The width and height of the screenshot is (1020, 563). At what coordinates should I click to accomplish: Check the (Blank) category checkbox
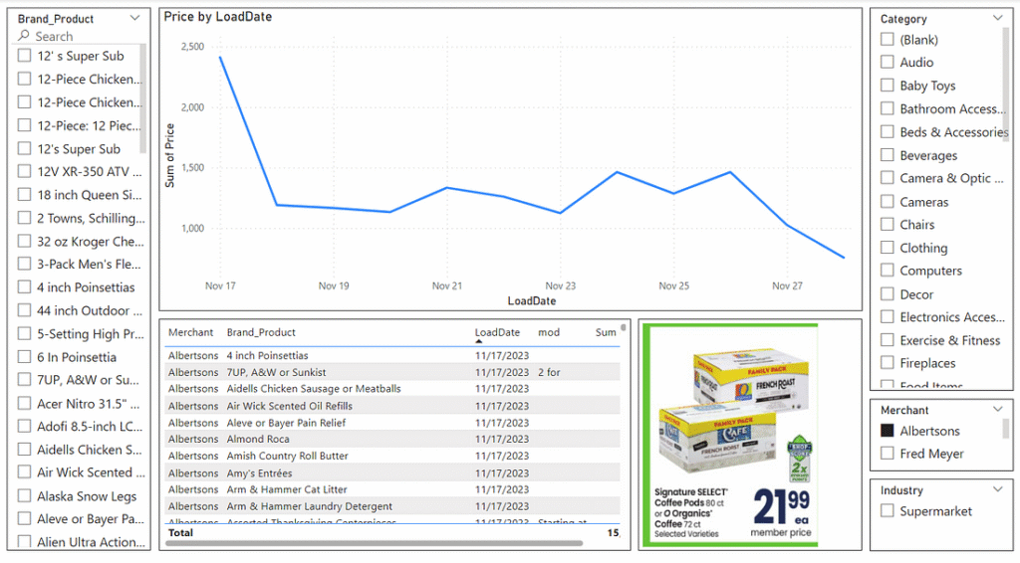click(887, 39)
